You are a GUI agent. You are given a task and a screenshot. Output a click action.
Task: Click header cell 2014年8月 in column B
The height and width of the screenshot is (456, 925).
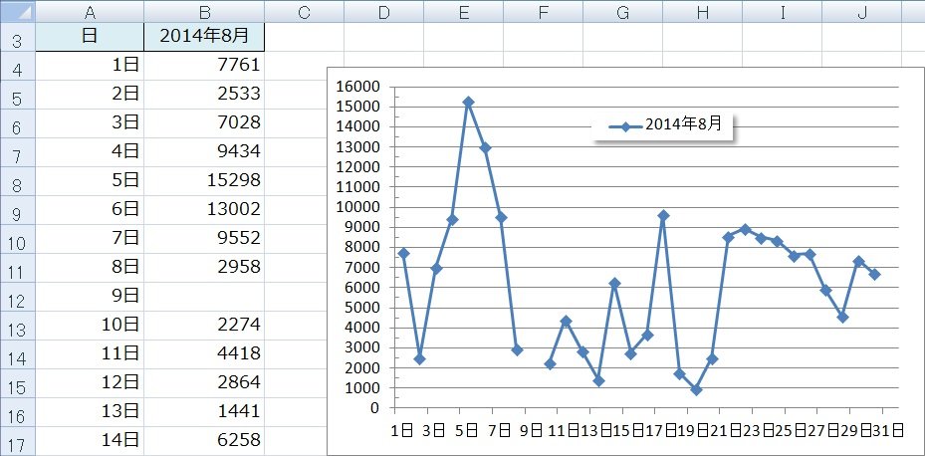click(204, 37)
